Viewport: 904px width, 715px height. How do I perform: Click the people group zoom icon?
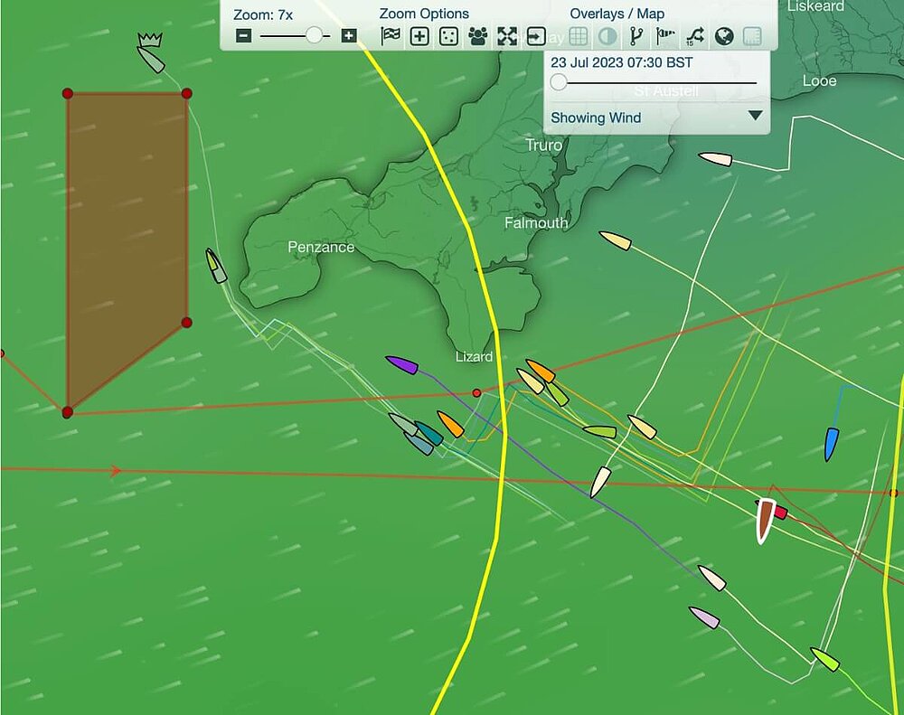pyautogui.click(x=478, y=36)
